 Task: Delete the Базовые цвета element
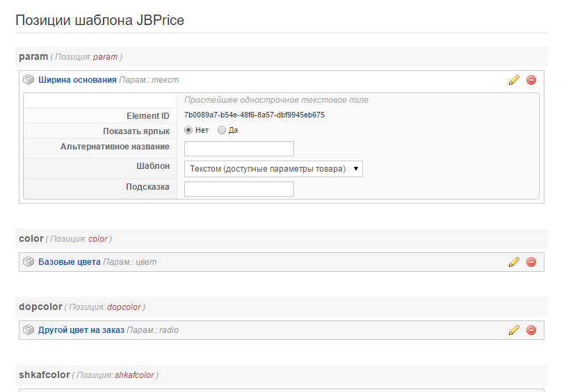[531, 262]
